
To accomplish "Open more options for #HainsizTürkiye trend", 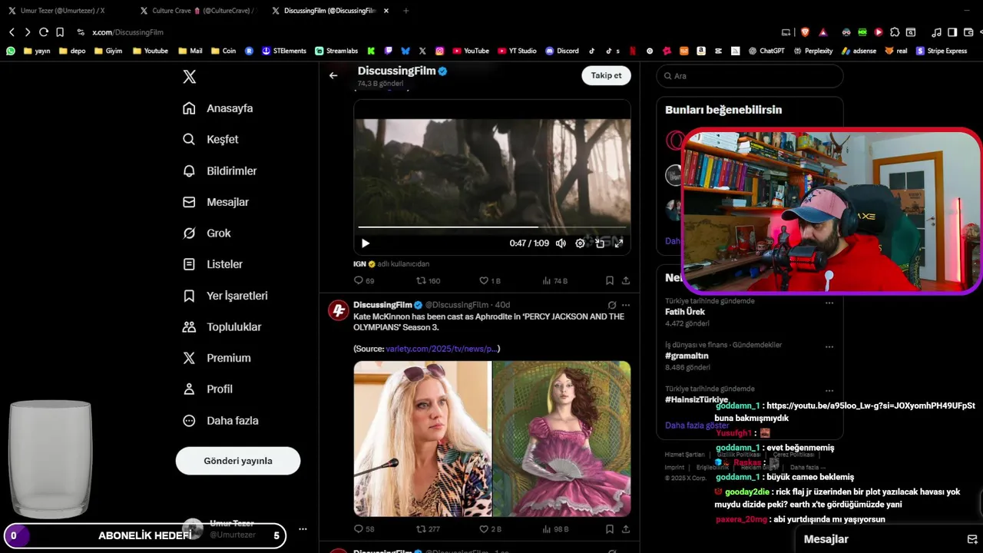I will click(x=829, y=390).
